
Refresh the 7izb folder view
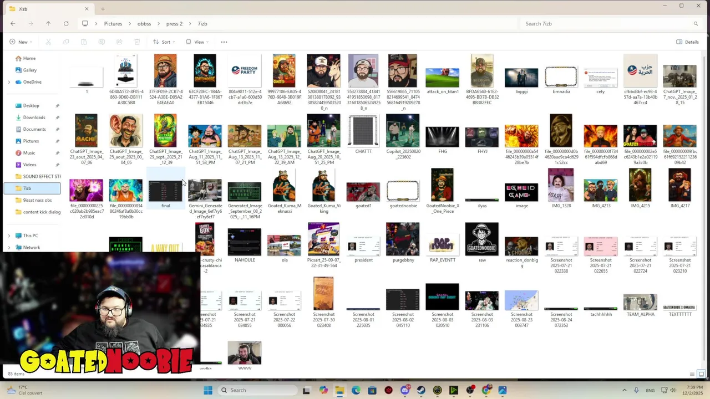(x=66, y=24)
